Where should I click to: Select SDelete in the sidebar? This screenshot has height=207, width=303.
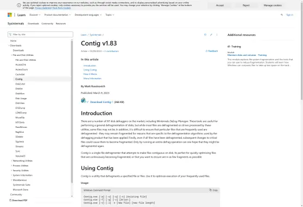click(19, 137)
